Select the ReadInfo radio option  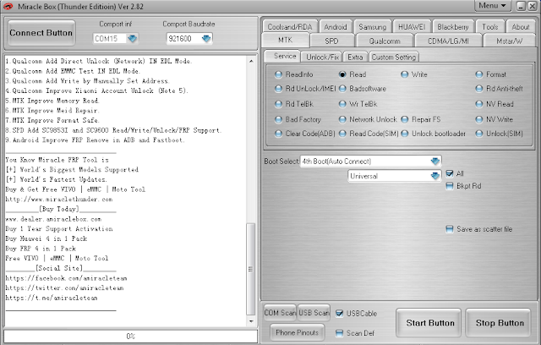click(x=294, y=74)
